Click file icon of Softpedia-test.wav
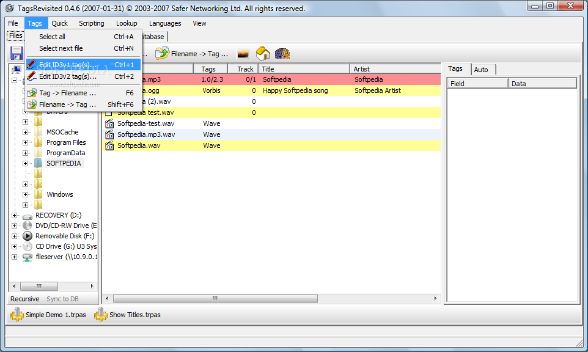588x352 pixels. 109,123
